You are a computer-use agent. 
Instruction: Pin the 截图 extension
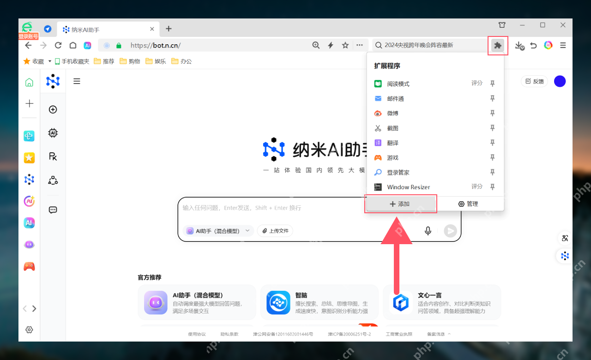[x=493, y=128]
